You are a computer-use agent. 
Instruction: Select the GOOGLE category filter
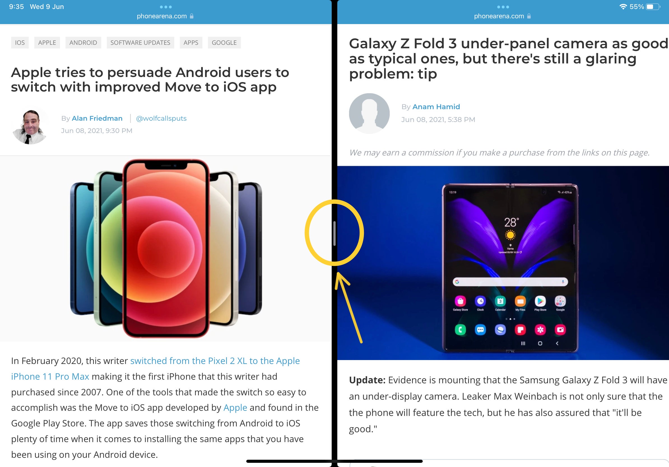[x=224, y=42]
